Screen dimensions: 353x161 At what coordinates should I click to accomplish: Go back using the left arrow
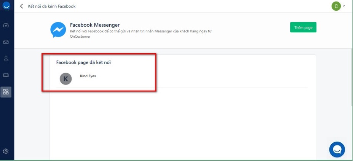(22, 6)
